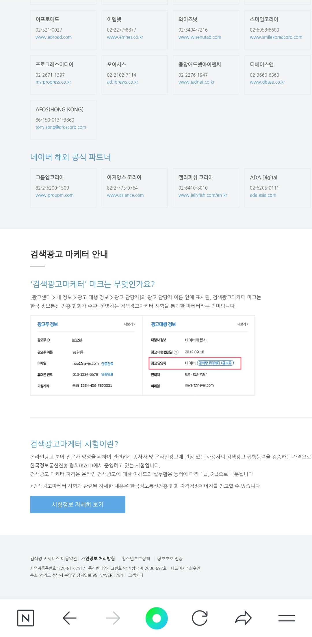
Task: Click the phone number 02-2276-1947
Action: click(193, 75)
